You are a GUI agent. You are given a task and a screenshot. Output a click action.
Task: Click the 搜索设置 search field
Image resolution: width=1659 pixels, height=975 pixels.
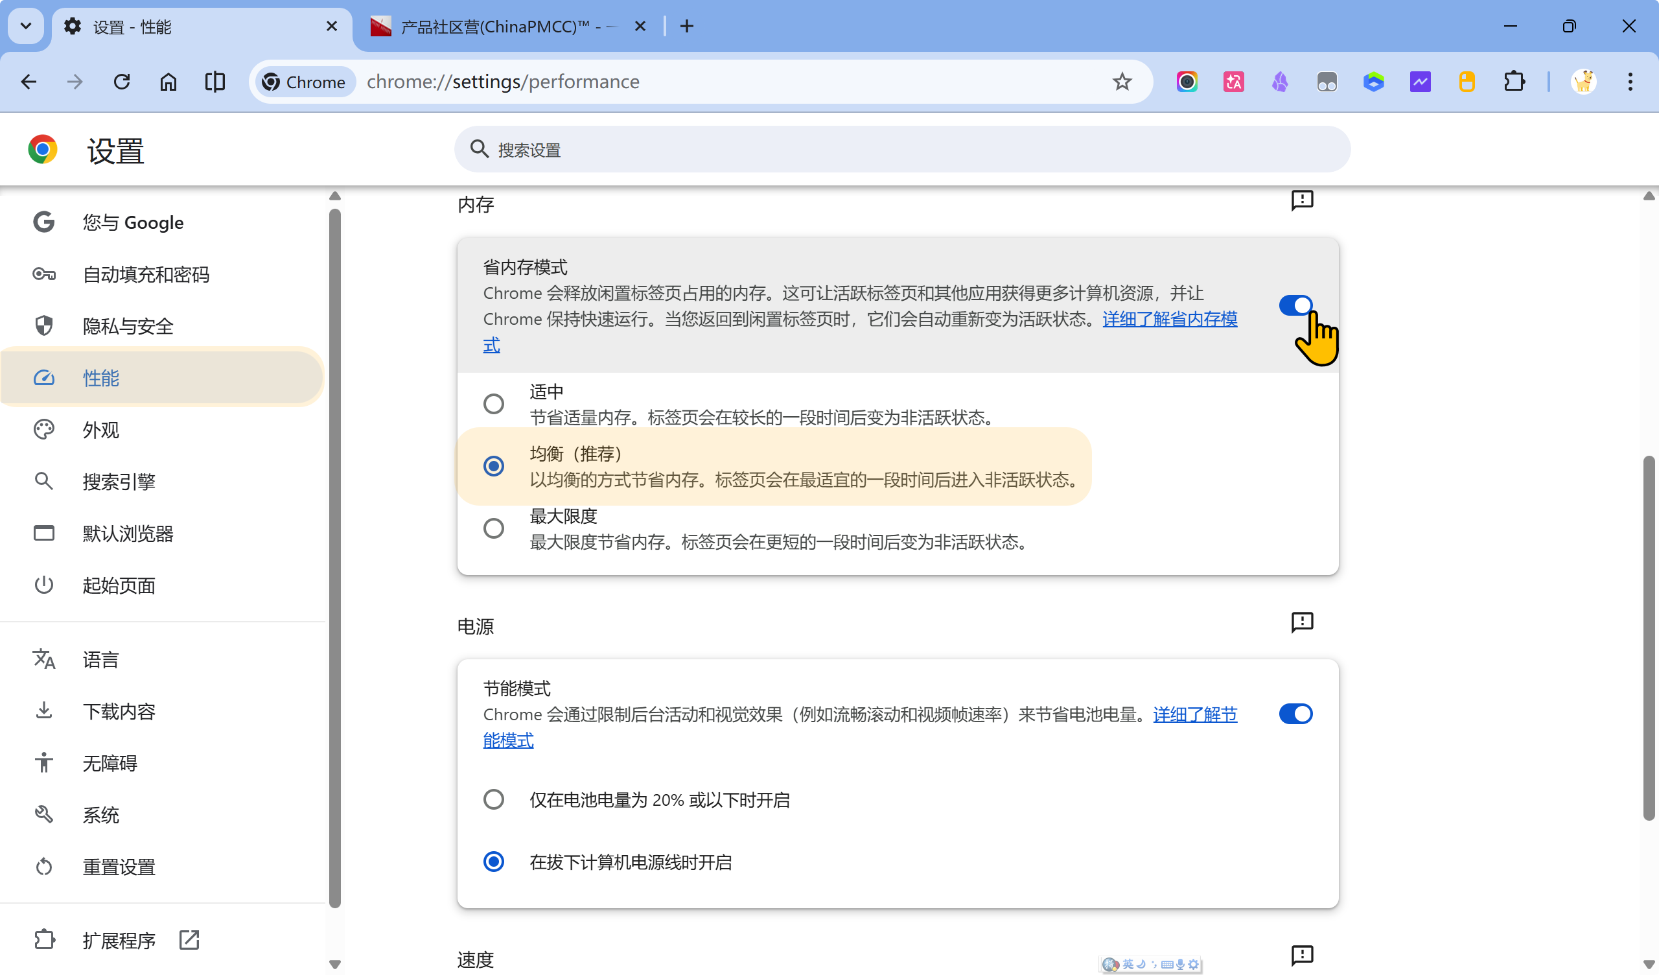(x=902, y=150)
